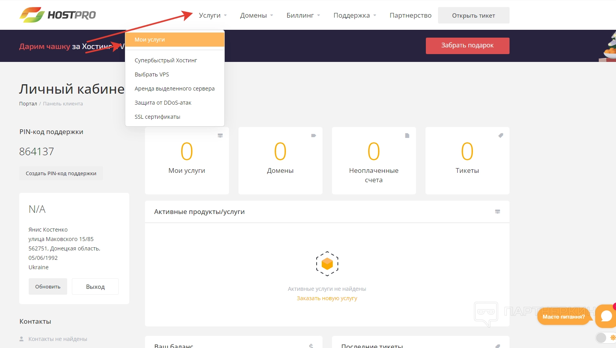Go to the Партнерство page

[411, 15]
